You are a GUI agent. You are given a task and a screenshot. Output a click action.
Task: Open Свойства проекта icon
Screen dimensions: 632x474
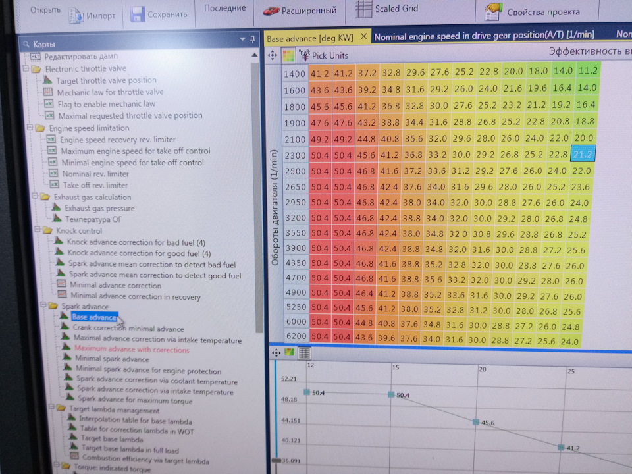point(493,12)
